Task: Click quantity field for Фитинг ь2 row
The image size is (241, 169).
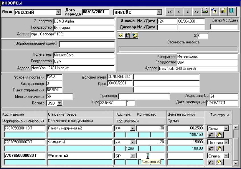Action: coord(150,156)
